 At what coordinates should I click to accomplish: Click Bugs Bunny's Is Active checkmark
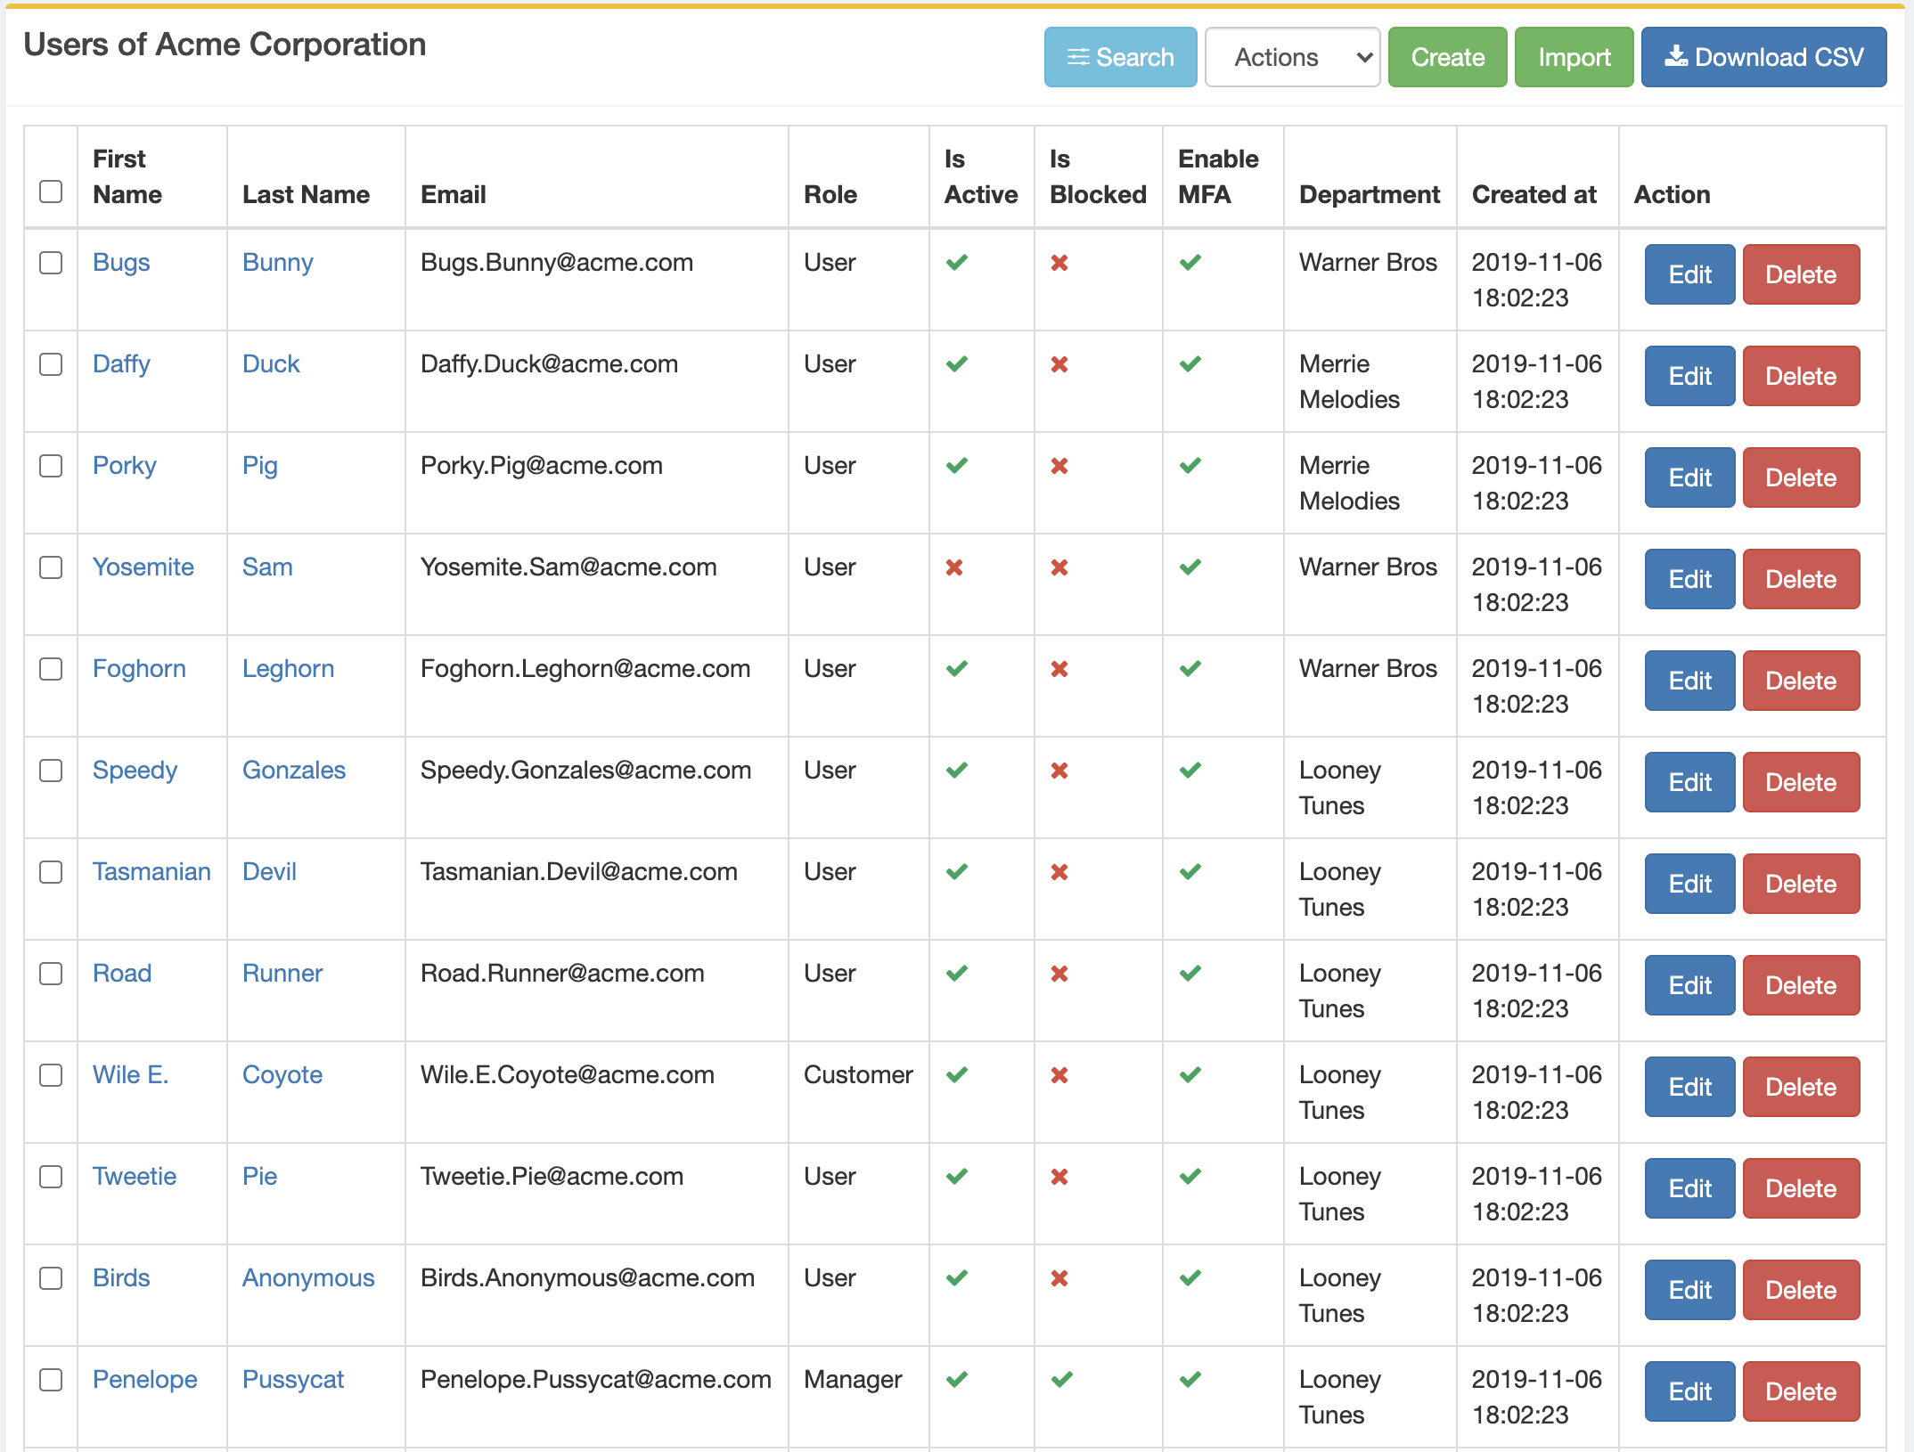957,263
